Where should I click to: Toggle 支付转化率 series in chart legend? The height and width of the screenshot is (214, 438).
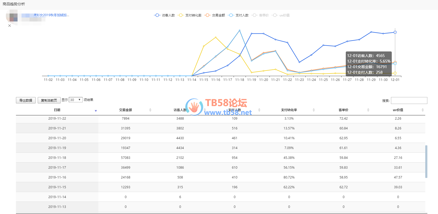click(x=190, y=15)
